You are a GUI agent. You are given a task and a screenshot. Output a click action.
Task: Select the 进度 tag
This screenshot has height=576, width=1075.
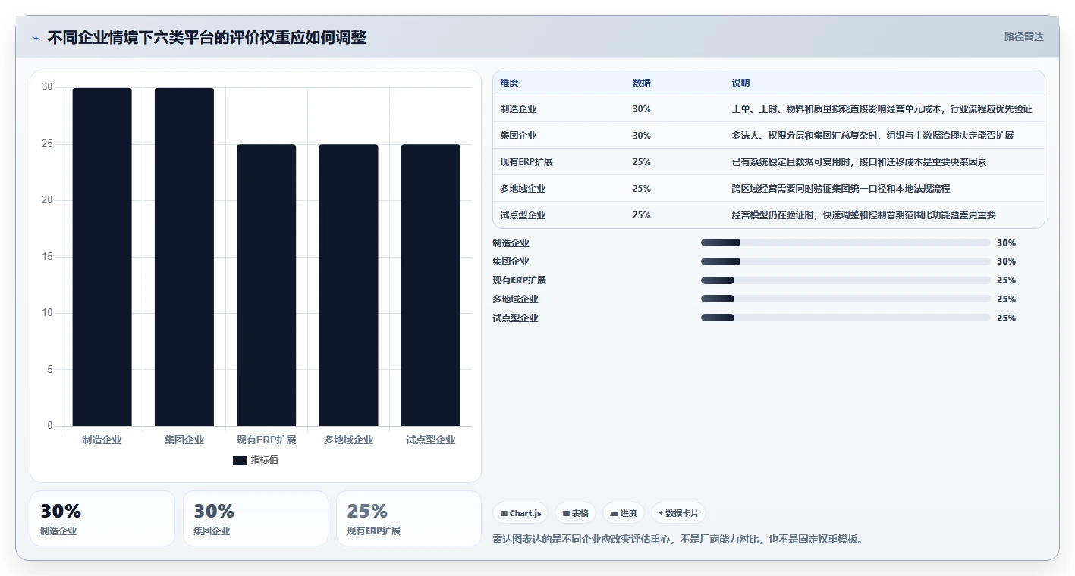coord(624,513)
